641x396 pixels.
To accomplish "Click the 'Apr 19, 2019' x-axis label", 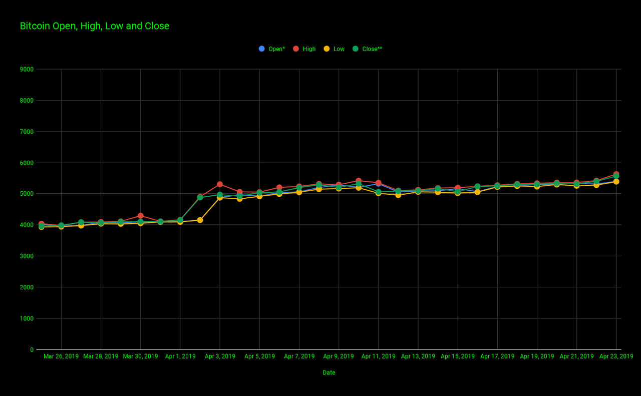I will click(537, 356).
